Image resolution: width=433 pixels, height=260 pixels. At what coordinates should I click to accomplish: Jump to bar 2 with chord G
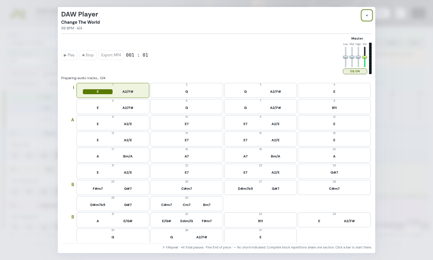pyautogui.click(x=187, y=90)
